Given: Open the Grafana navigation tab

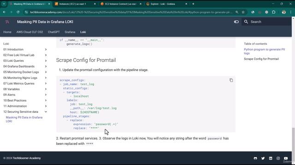Looking at the screenshot, I should click(x=70, y=32).
